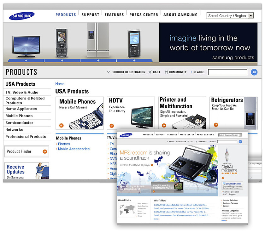Click the Home breadcrumb link
The image size is (265, 233).
[x=60, y=84]
